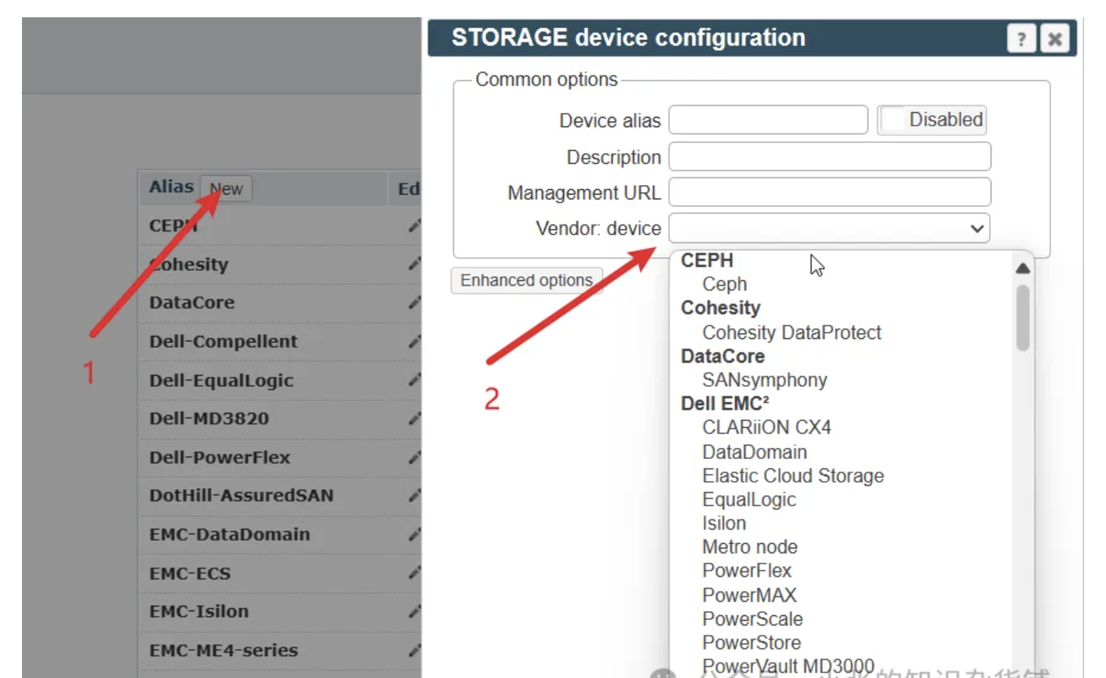Viewport: 1106px width, 678px height.
Task: Click the edit pencil for EMC-Isilon row
Action: click(414, 611)
